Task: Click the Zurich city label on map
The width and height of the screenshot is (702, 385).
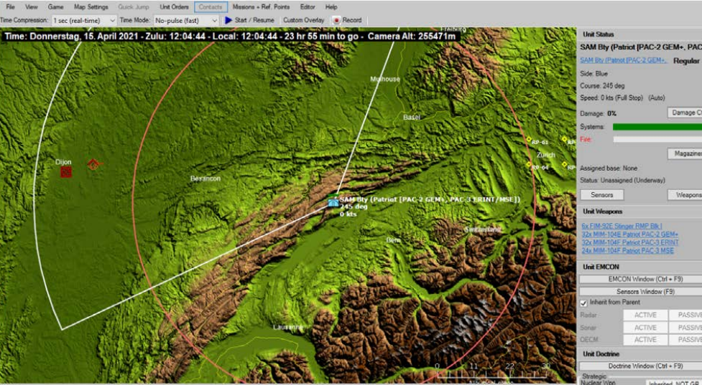Action: coord(546,155)
